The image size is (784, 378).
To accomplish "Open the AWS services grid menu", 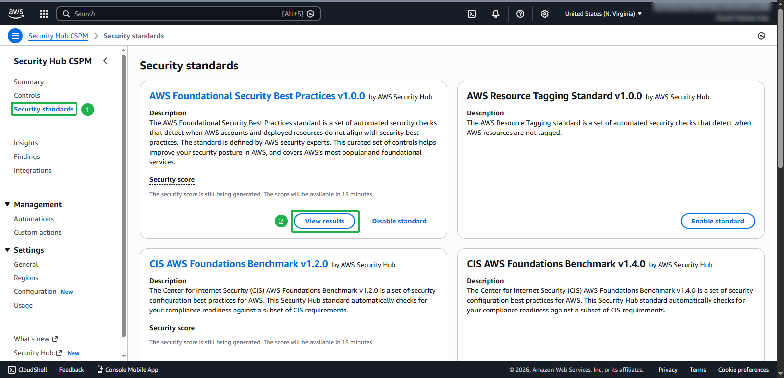I will (x=44, y=14).
